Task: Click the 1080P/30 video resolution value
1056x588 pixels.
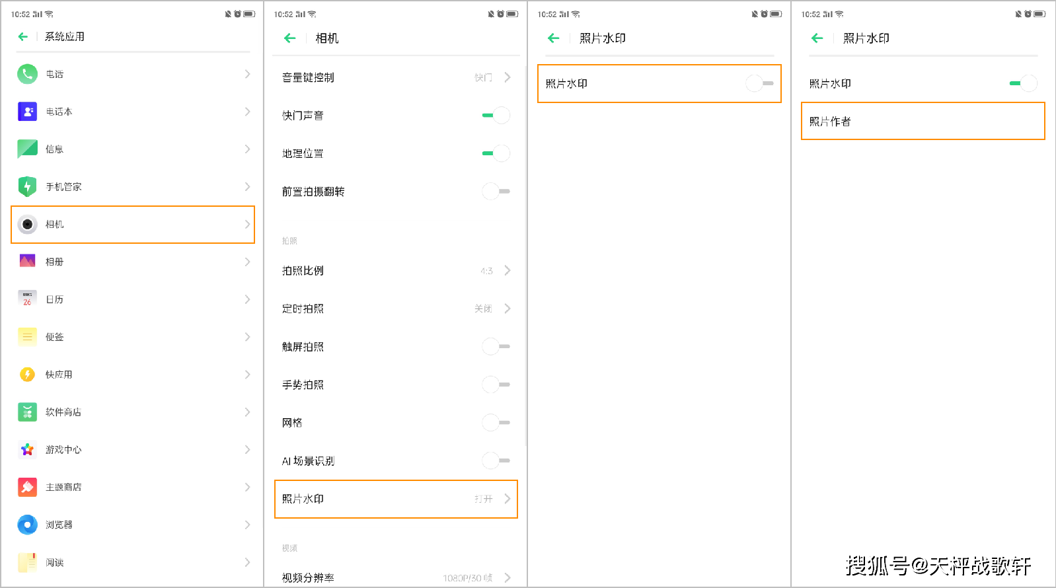Action: click(468, 578)
